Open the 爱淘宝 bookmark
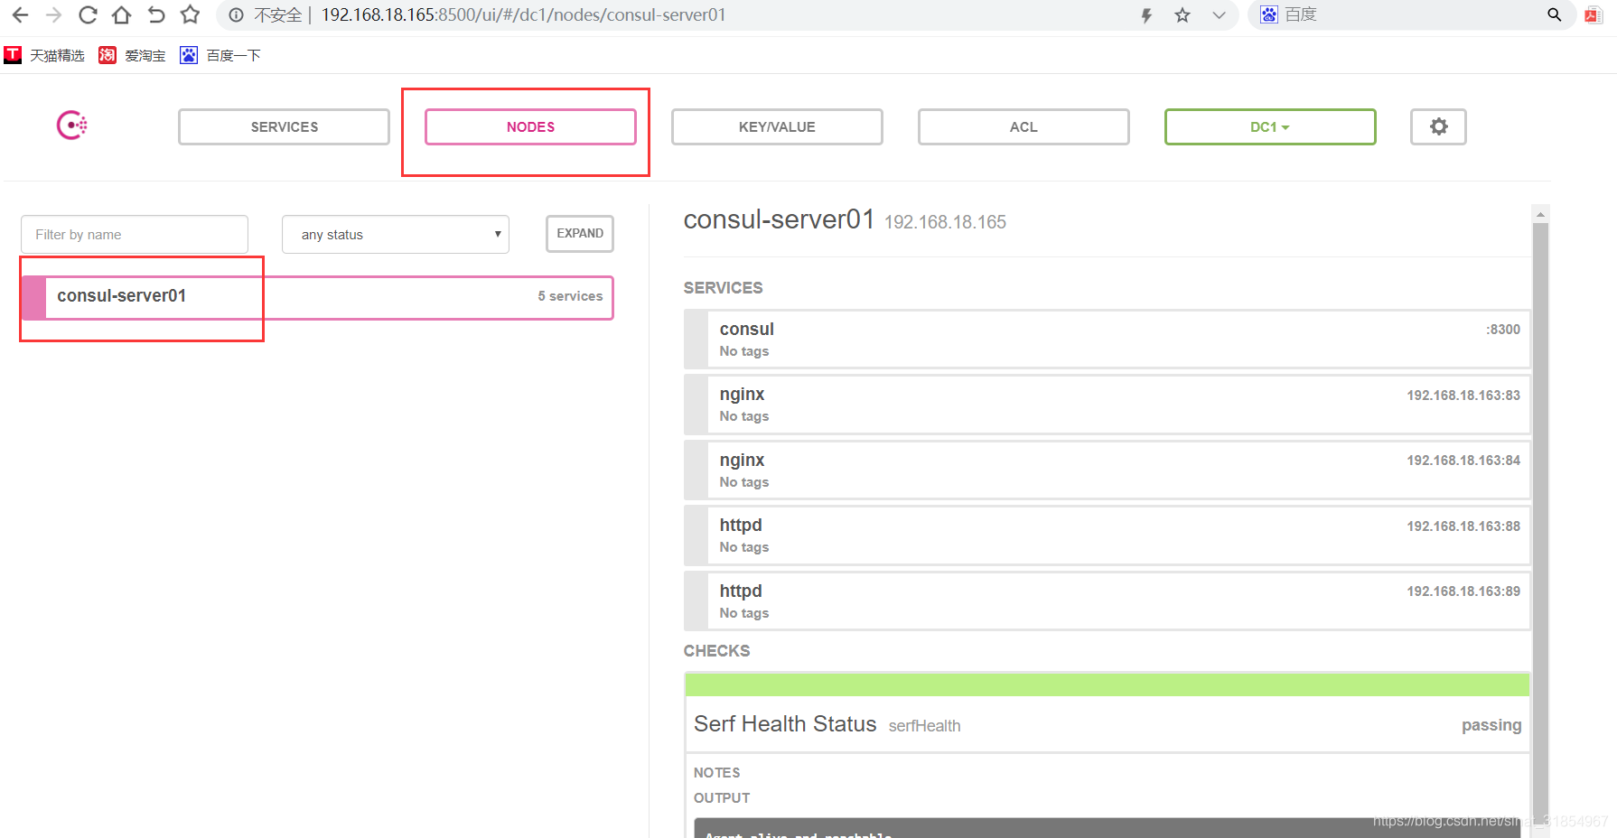The height and width of the screenshot is (838, 1617). [132, 55]
